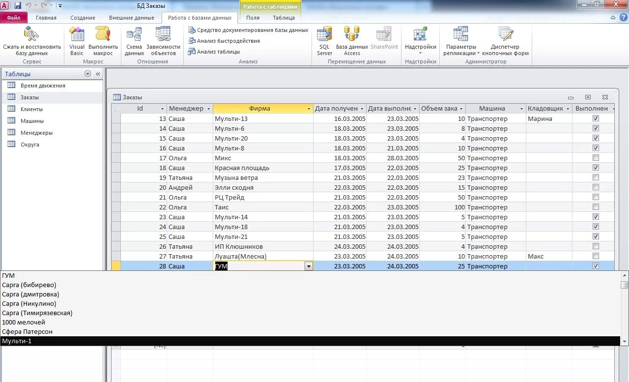Choose Мульти-1 from the dropdown list
Viewport: 629px width, 382px height.
tap(311, 341)
